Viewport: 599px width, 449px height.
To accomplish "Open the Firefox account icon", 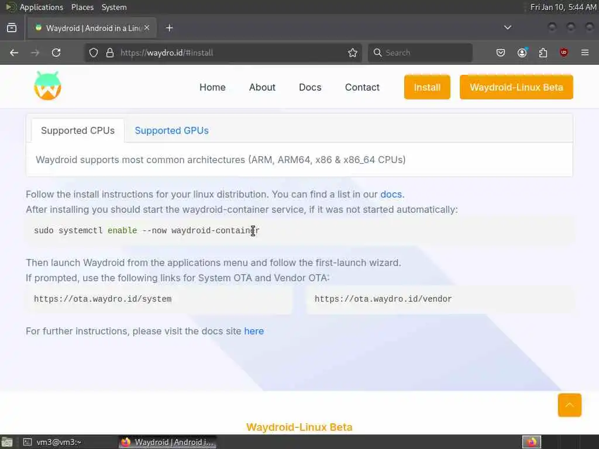I will (522, 53).
